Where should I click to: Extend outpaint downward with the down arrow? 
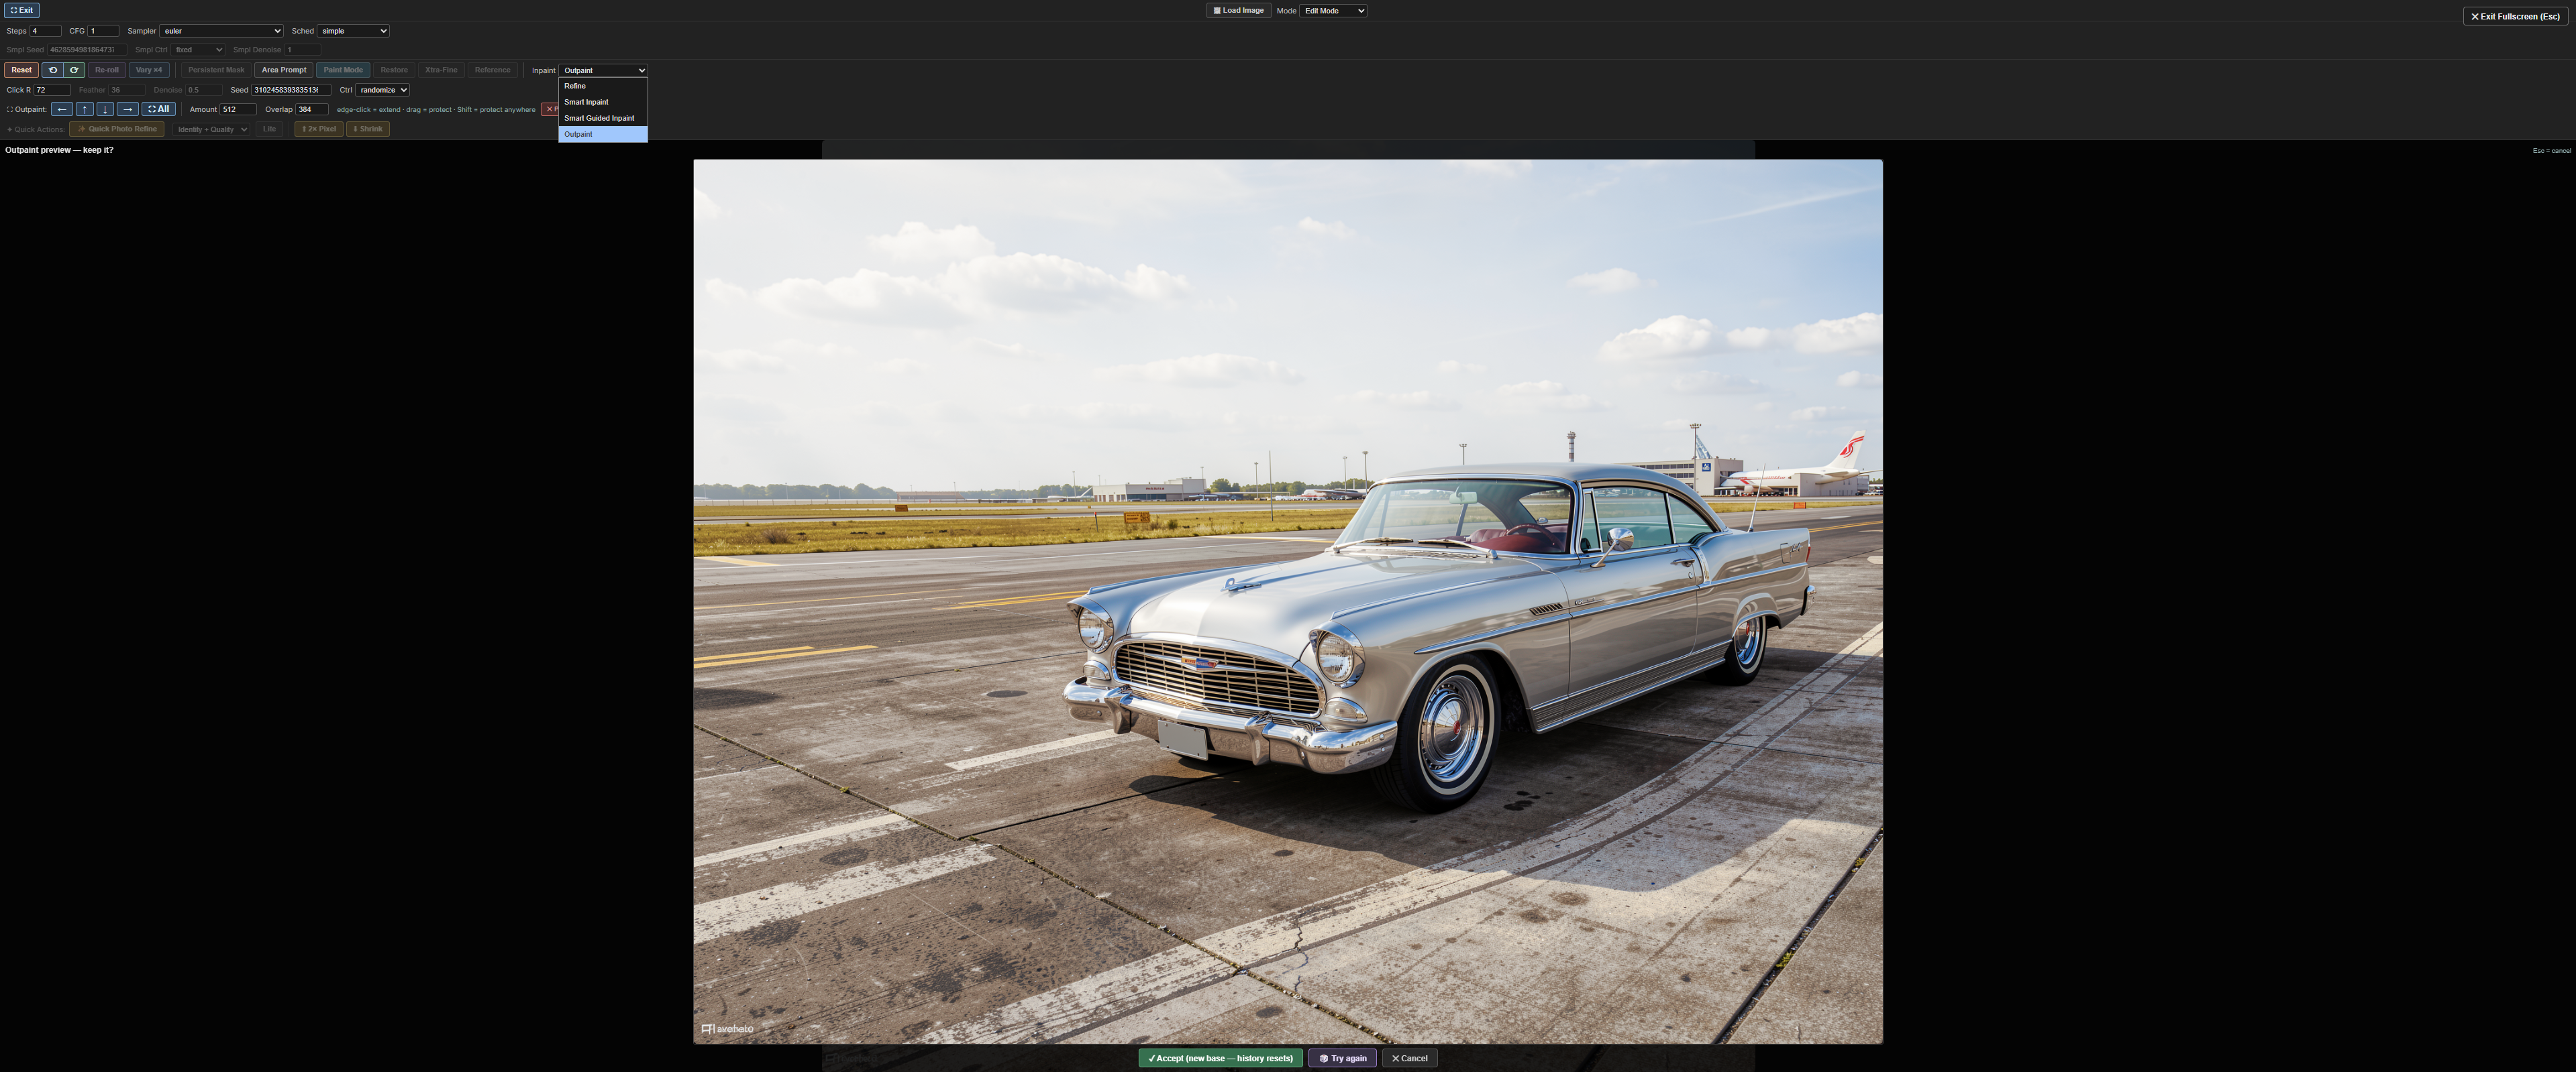105,109
